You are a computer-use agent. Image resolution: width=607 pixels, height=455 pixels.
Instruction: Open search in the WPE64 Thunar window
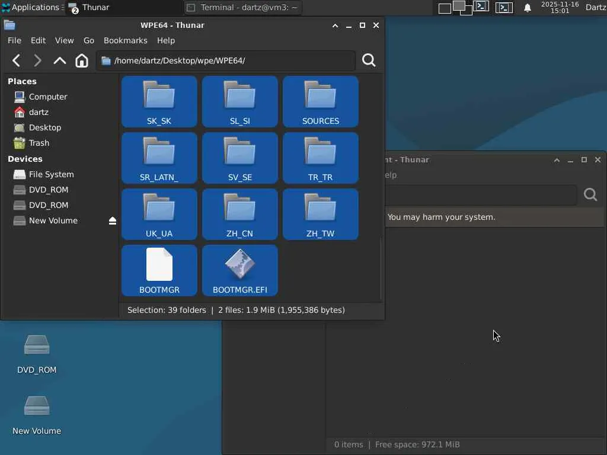[x=368, y=60]
